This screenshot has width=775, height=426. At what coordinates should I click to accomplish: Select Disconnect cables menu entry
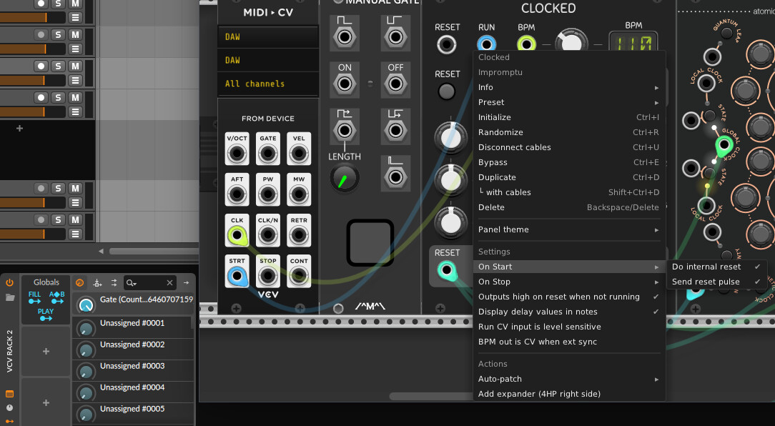pyautogui.click(x=569, y=147)
